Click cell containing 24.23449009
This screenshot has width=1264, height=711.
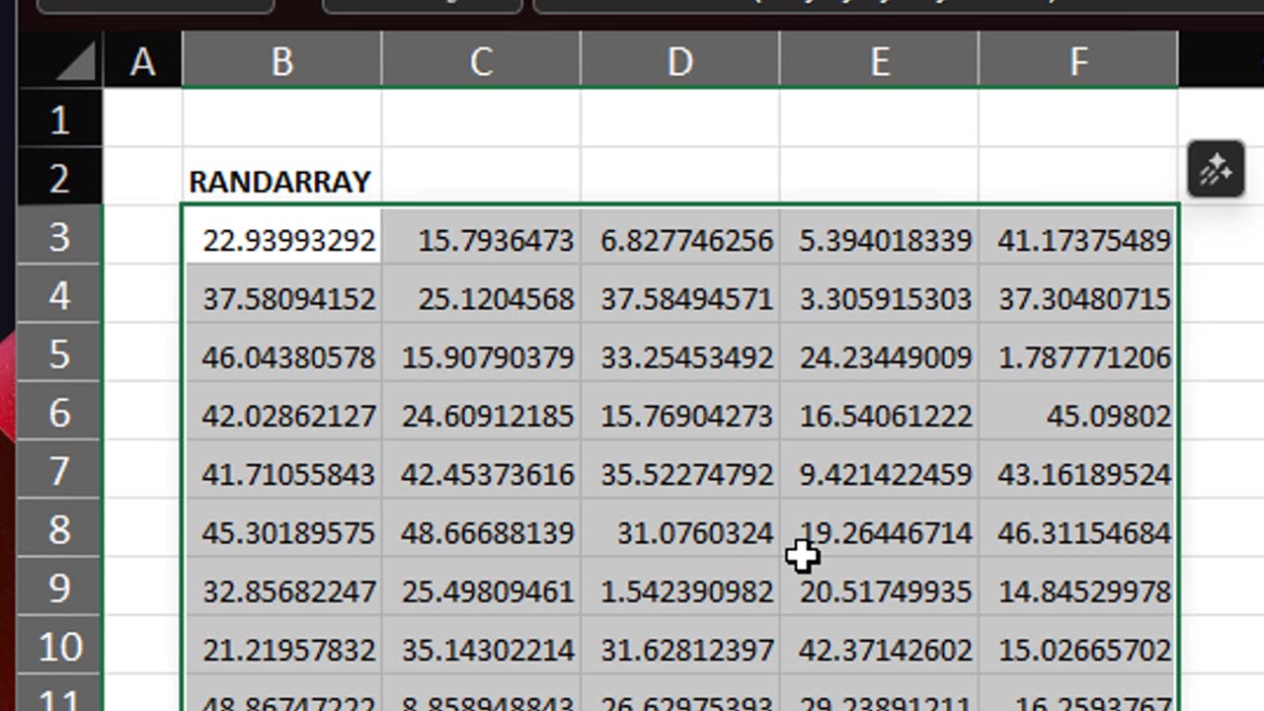[x=879, y=353]
